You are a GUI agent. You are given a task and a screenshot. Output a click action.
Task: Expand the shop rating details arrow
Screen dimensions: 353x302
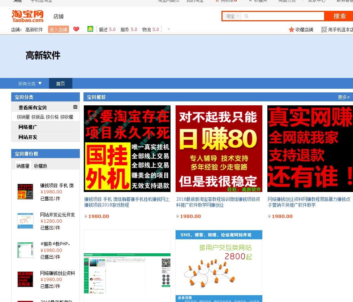(x=168, y=29)
